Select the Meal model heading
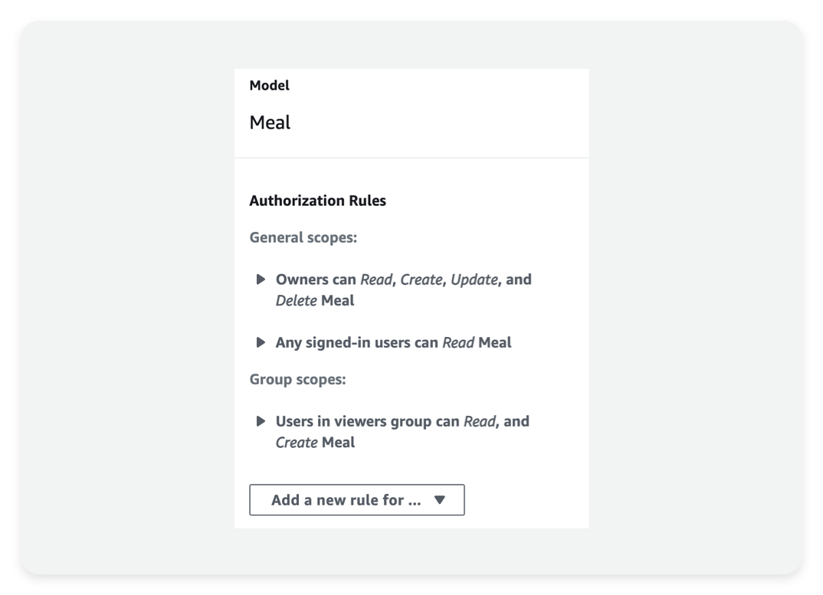This screenshot has width=823, height=595. [269, 123]
